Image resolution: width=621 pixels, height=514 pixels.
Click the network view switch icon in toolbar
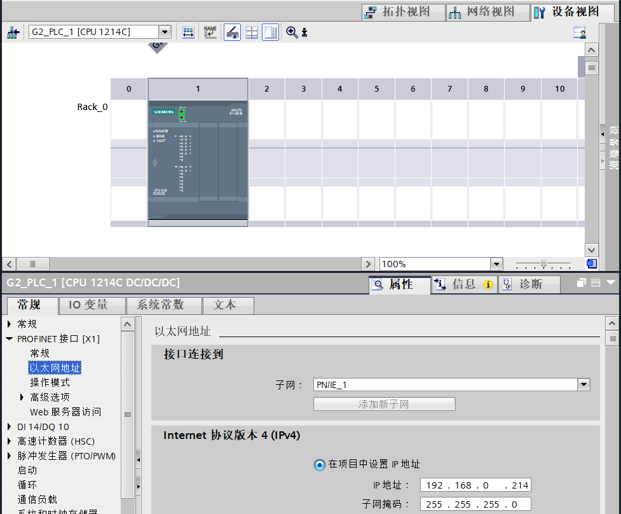coord(13,32)
